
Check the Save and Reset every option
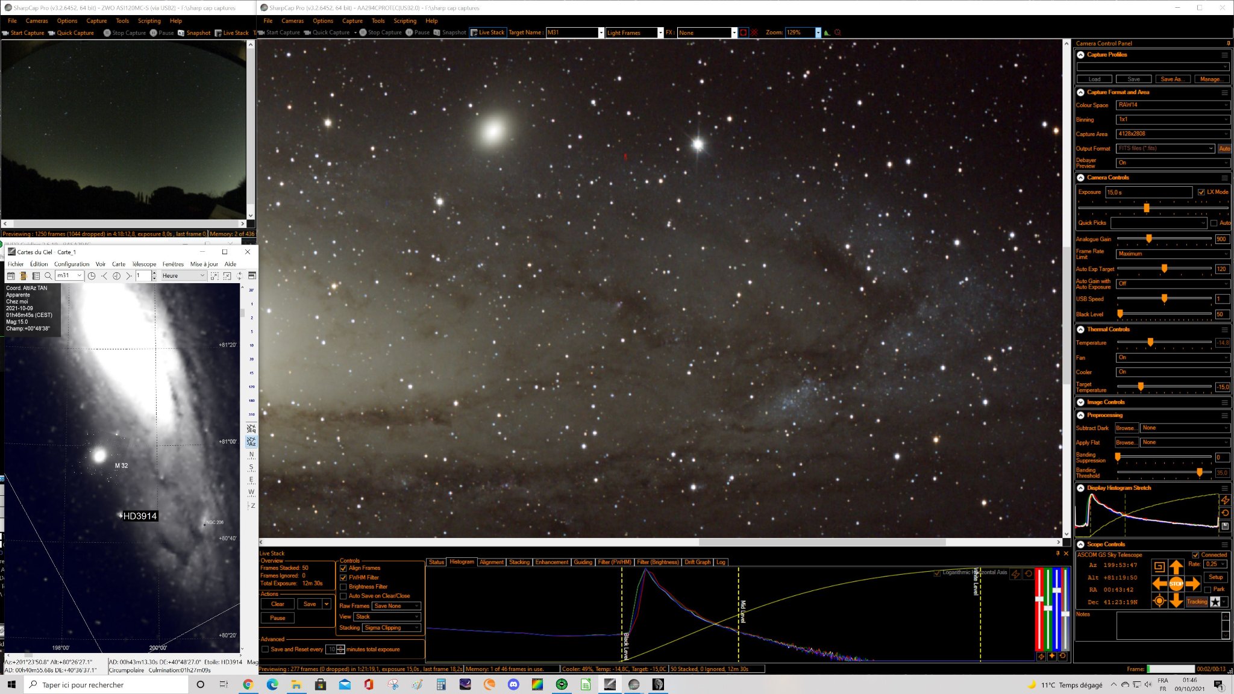coord(265,649)
